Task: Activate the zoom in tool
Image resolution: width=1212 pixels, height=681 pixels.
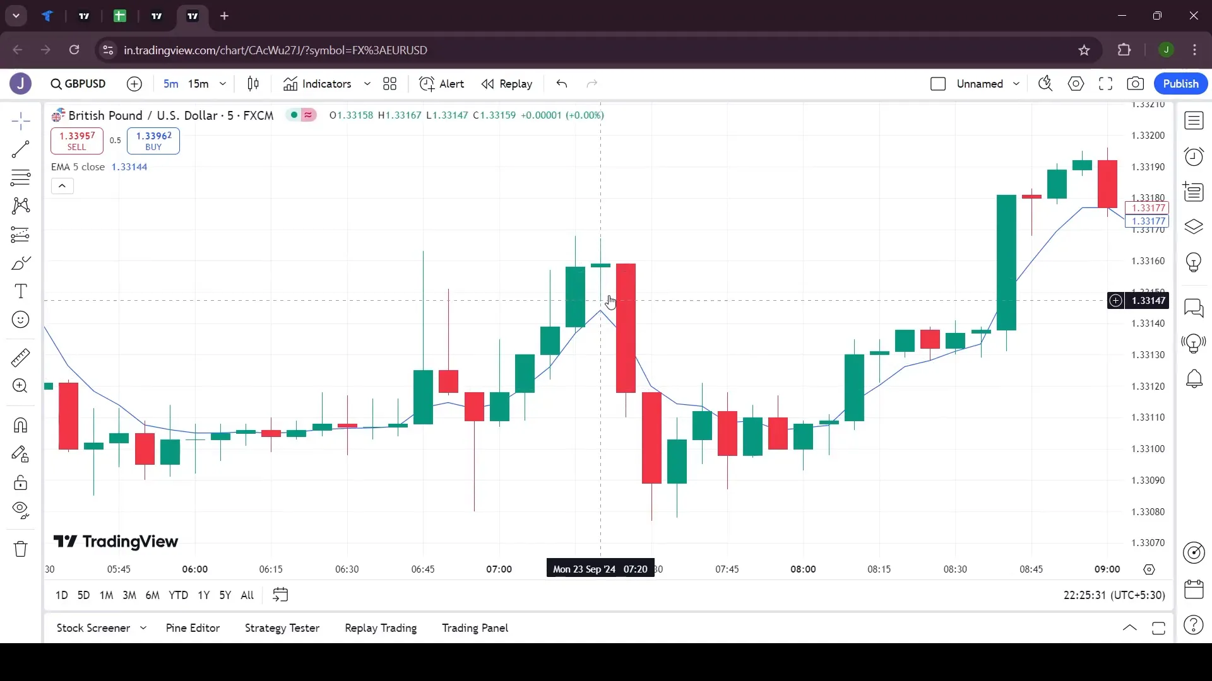Action: tap(20, 386)
